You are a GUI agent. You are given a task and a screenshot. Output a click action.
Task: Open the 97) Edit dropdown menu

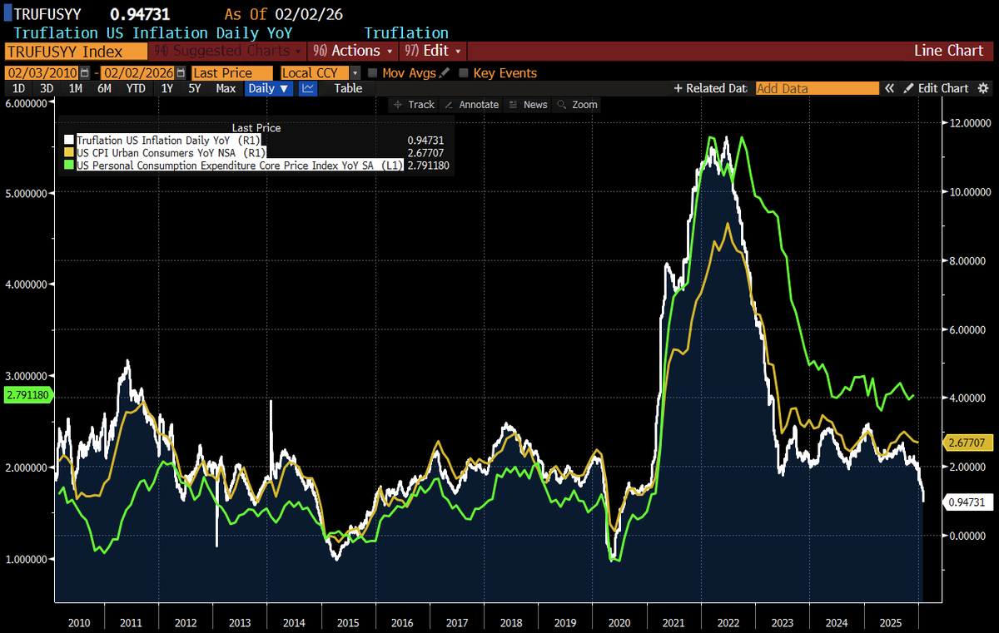434,51
